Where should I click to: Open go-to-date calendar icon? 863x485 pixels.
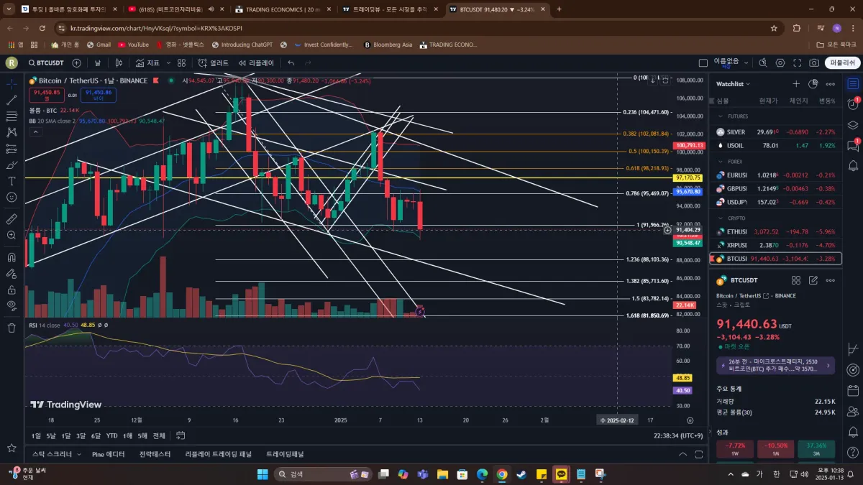click(181, 435)
